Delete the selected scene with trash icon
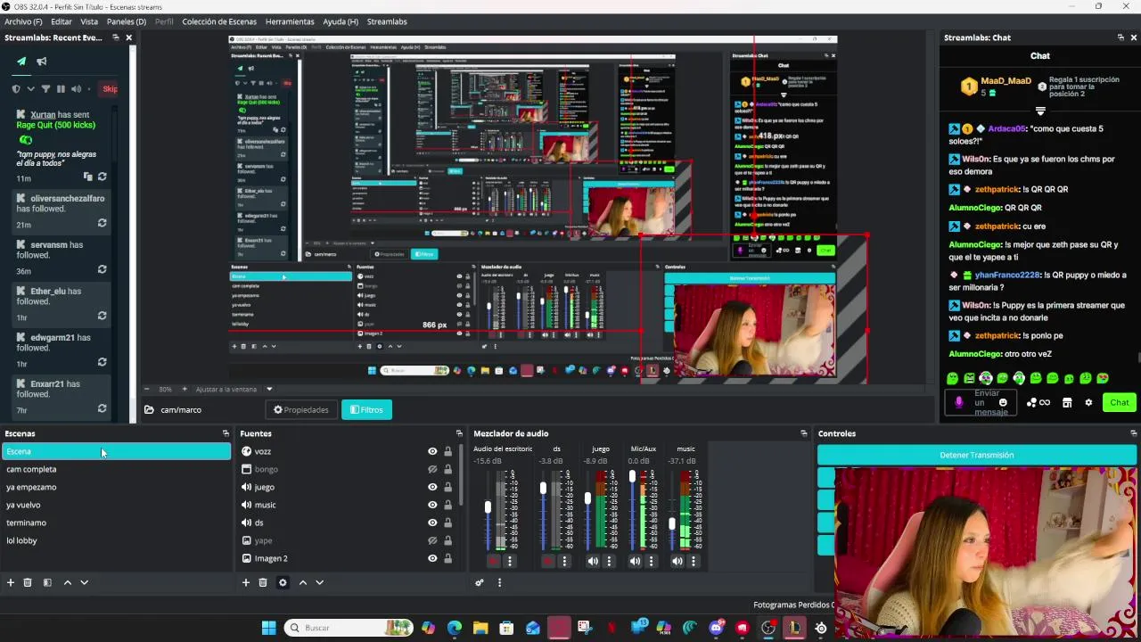This screenshot has width=1141, height=642. point(28,582)
